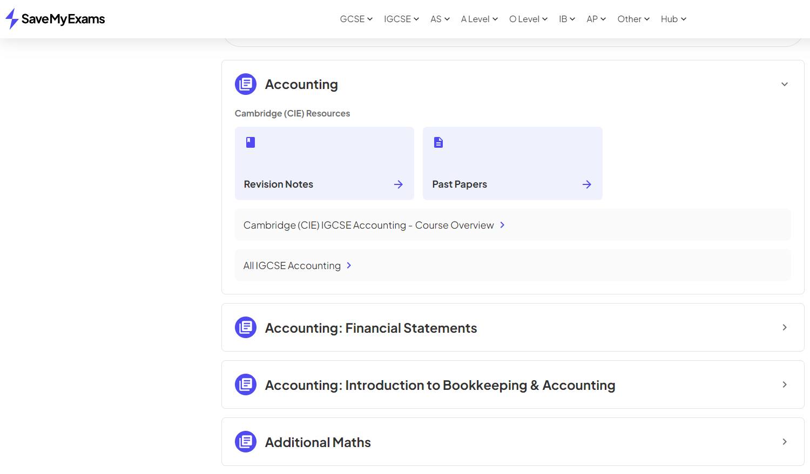Click the Accounting: Financial Statements round icon

click(x=246, y=327)
